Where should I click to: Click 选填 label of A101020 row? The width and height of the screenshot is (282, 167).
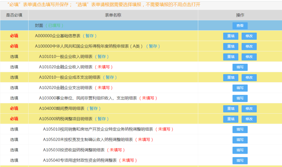click(14, 67)
